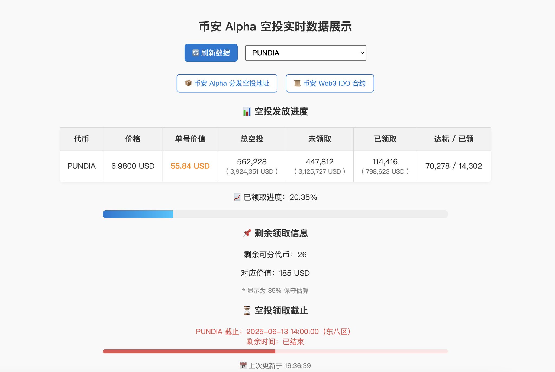
Task: Click the 代币 column header
Action: [81, 139]
